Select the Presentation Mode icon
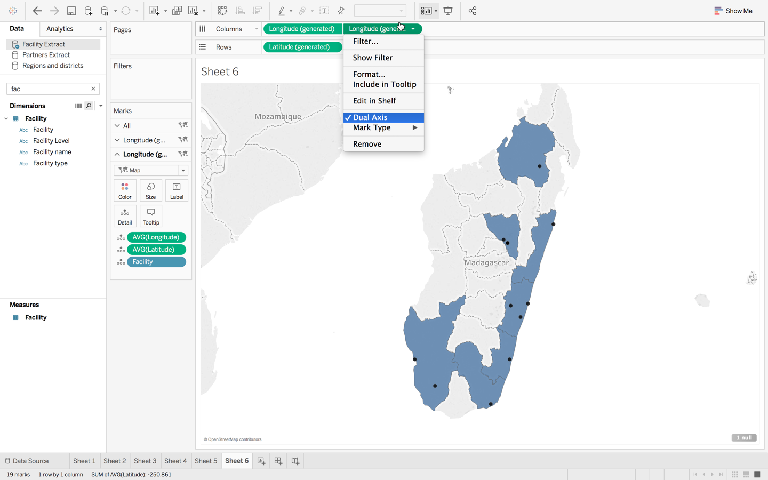 448,11
